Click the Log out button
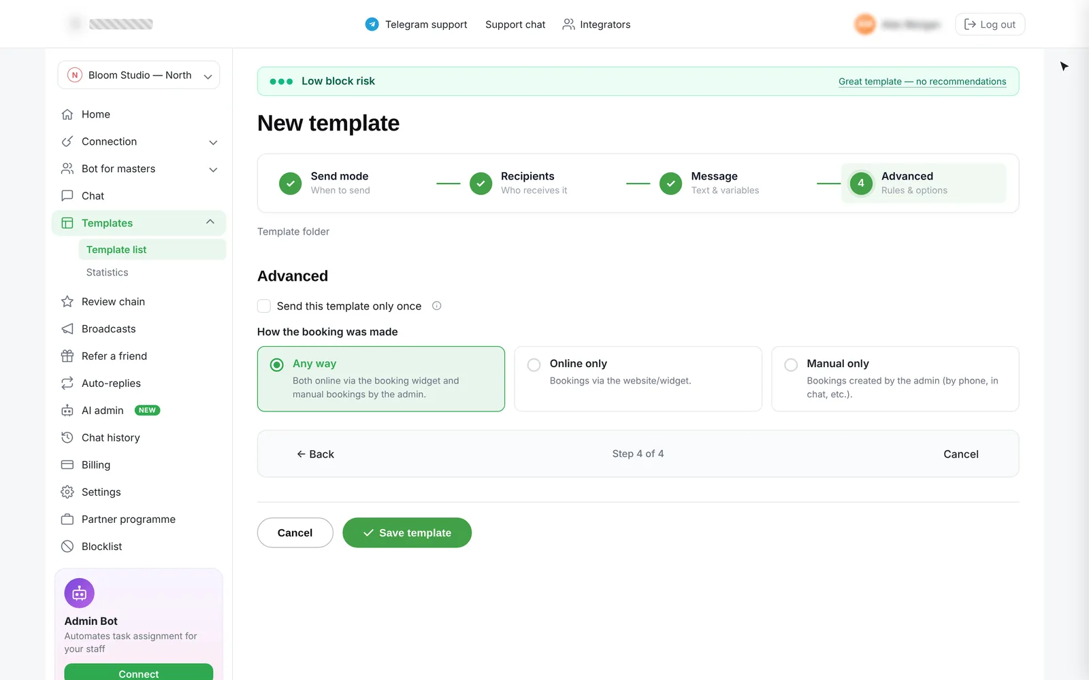1089x680 pixels. click(x=990, y=24)
